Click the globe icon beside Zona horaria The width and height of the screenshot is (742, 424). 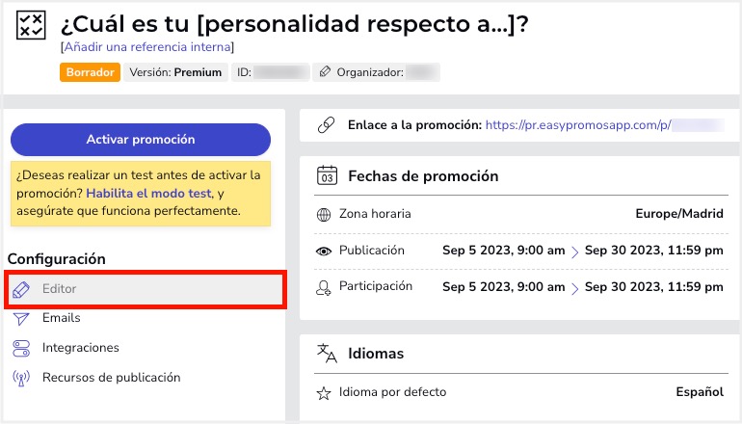(324, 215)
